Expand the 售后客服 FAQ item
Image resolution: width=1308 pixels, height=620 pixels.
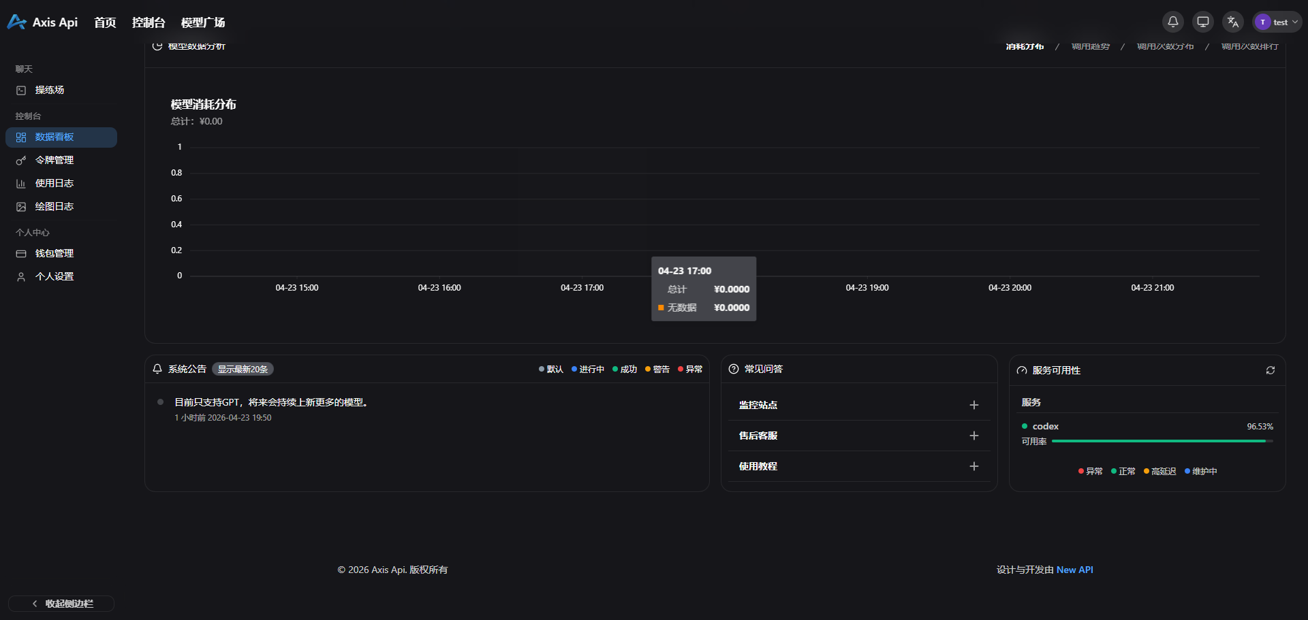tap(974, 436)
